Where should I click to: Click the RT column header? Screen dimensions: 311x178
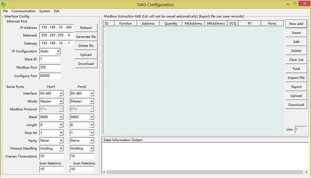pyautogui.click(x=250, y=24)
